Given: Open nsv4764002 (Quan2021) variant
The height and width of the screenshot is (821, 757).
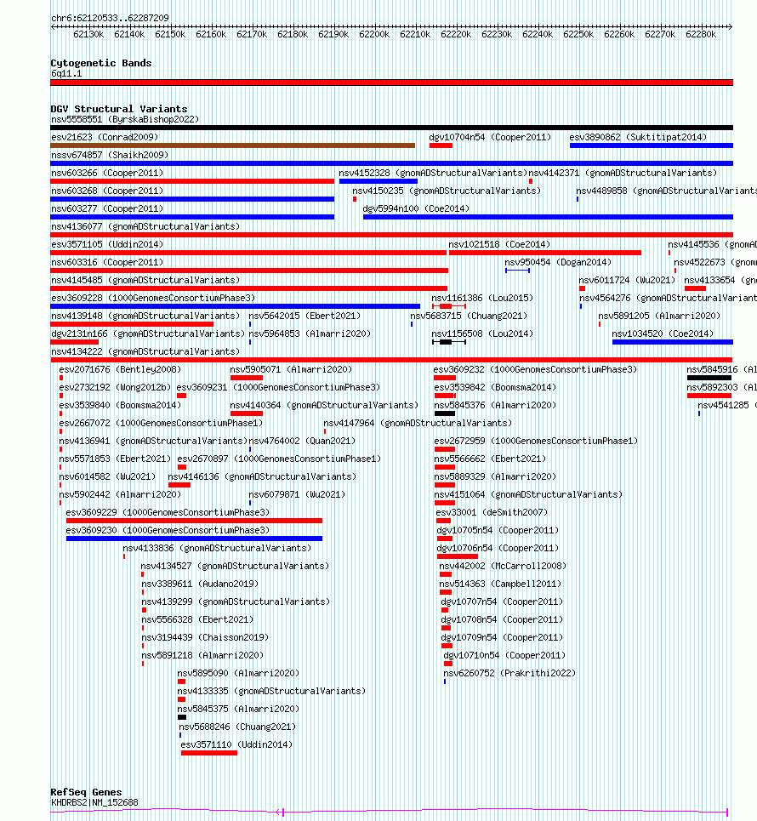Looking at the screenshot, I should click(x=302, y=441).
